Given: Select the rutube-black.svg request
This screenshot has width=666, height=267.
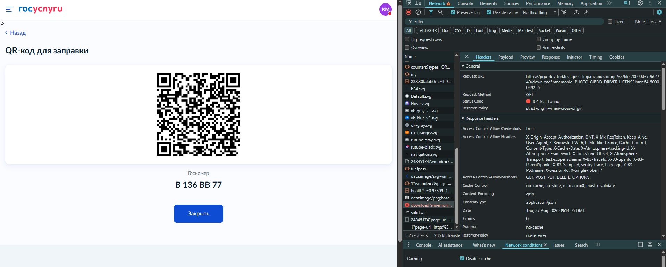Looking at the screenshot, I should click(429, 147).
